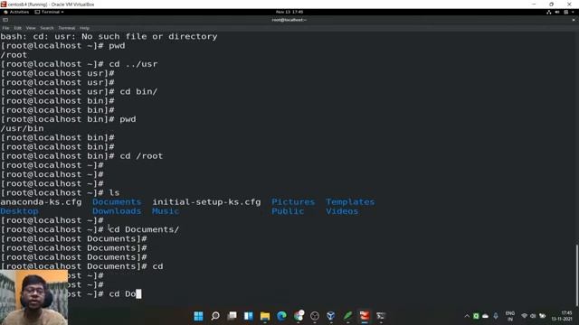Click the 'cd Documents/' command text

(144, 229)
